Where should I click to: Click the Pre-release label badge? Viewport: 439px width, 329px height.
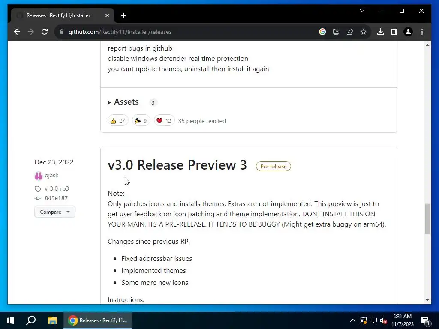(273, 167)
